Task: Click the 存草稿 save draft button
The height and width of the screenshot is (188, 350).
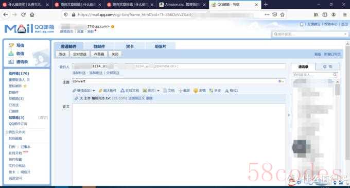Action: [x=99, y=54]
